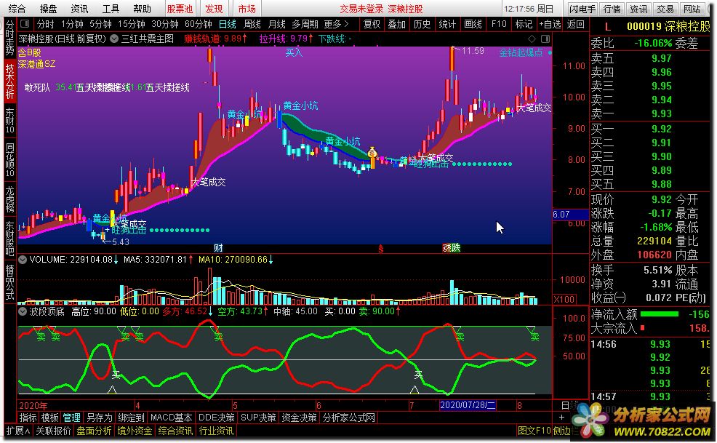Click the 金钻起爆点 indicator label
This screenshot has width=717, height=443.
[521, 52]
